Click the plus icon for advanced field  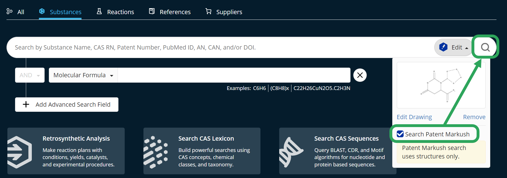[26, 104]
